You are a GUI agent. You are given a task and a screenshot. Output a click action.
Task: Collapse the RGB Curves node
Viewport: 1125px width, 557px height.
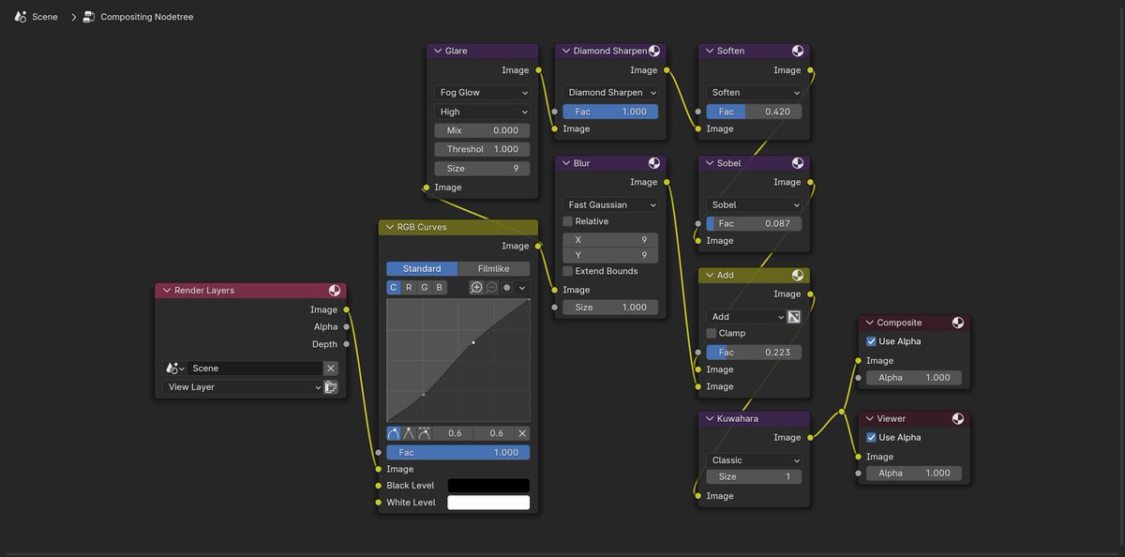(x=388, y=227)
